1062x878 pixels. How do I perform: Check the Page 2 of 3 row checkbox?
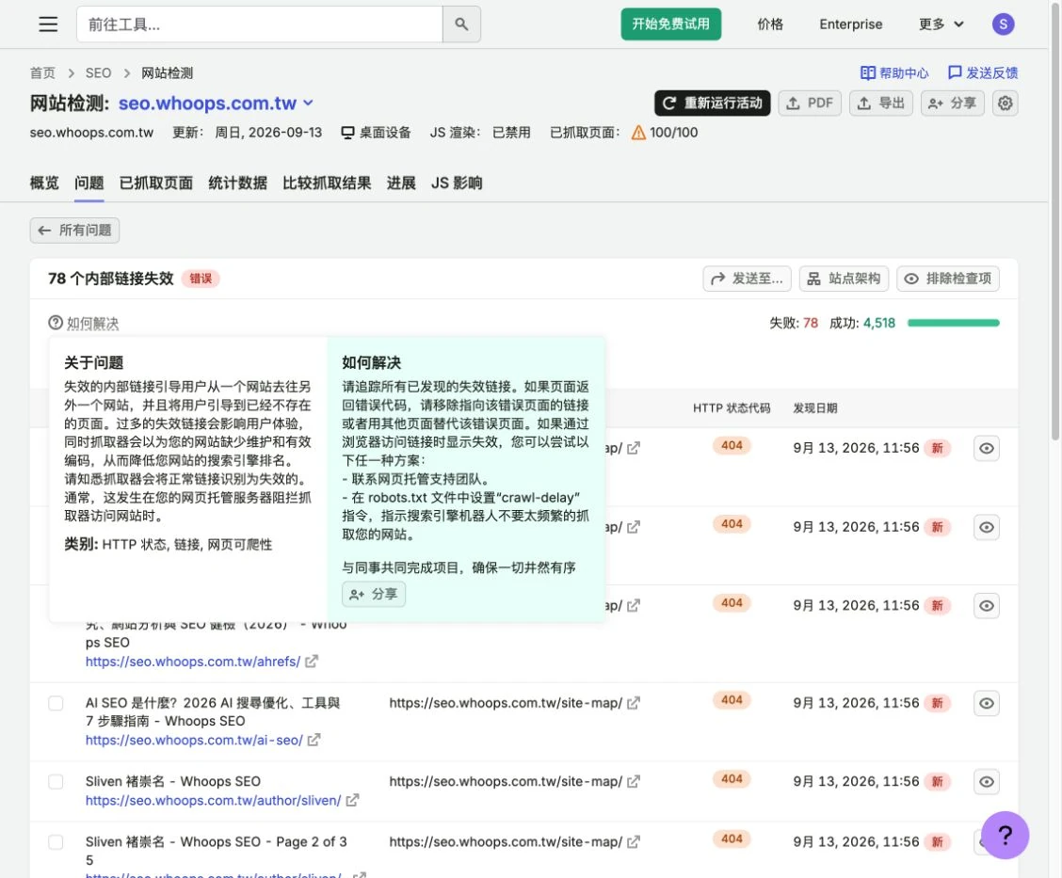click(56, 842)
